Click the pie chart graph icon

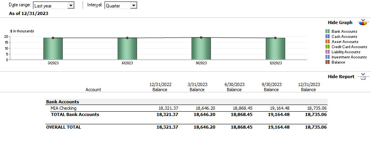tap(362, 22)
